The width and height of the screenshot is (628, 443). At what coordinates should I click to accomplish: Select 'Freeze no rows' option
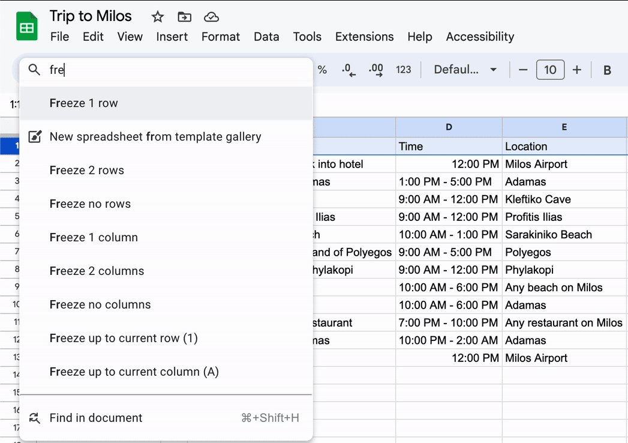(166, 204)
